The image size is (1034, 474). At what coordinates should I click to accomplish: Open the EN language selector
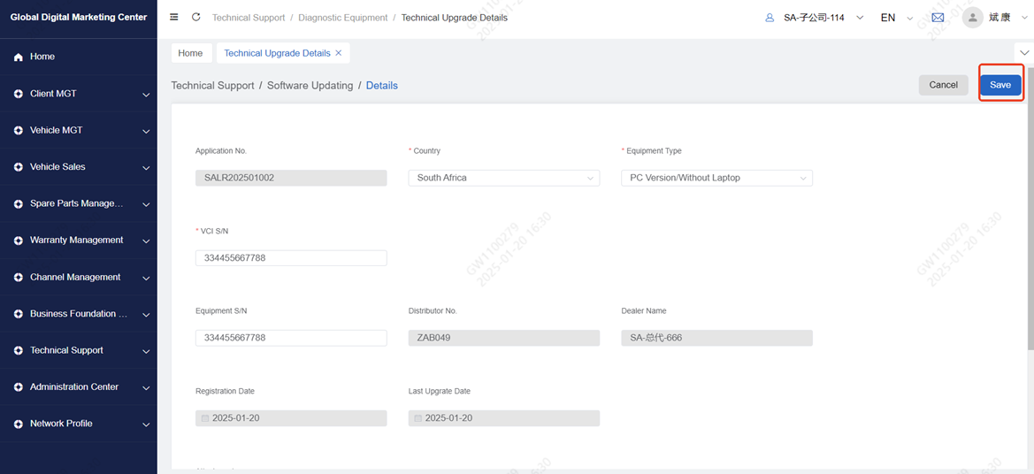tap(895, 18)
